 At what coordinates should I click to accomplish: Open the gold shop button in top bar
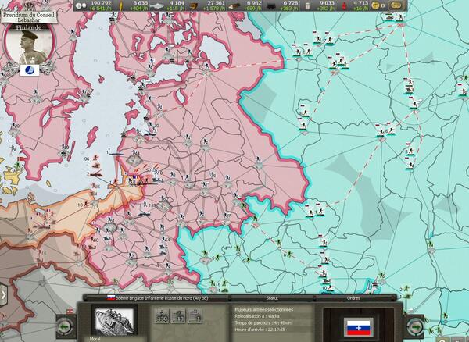click(396, 5)
